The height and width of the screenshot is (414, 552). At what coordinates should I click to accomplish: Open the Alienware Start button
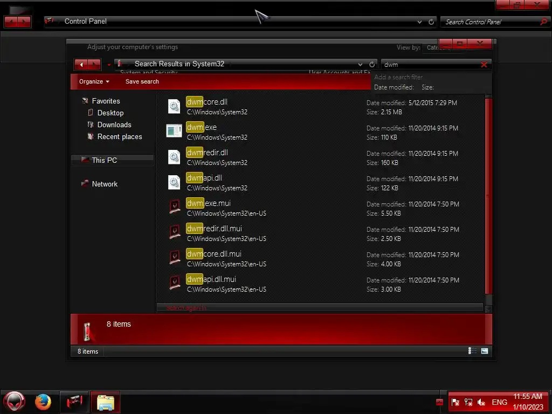click(x=14, y=402)
